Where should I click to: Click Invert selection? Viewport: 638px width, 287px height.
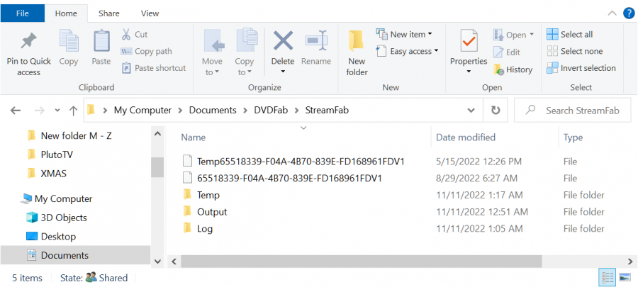(x=581, y=68)
